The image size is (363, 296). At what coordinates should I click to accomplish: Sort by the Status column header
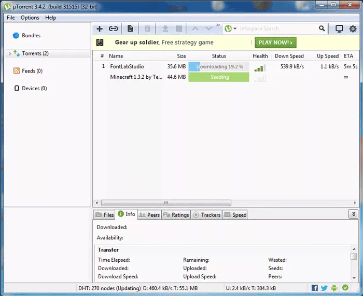(219, 56)
